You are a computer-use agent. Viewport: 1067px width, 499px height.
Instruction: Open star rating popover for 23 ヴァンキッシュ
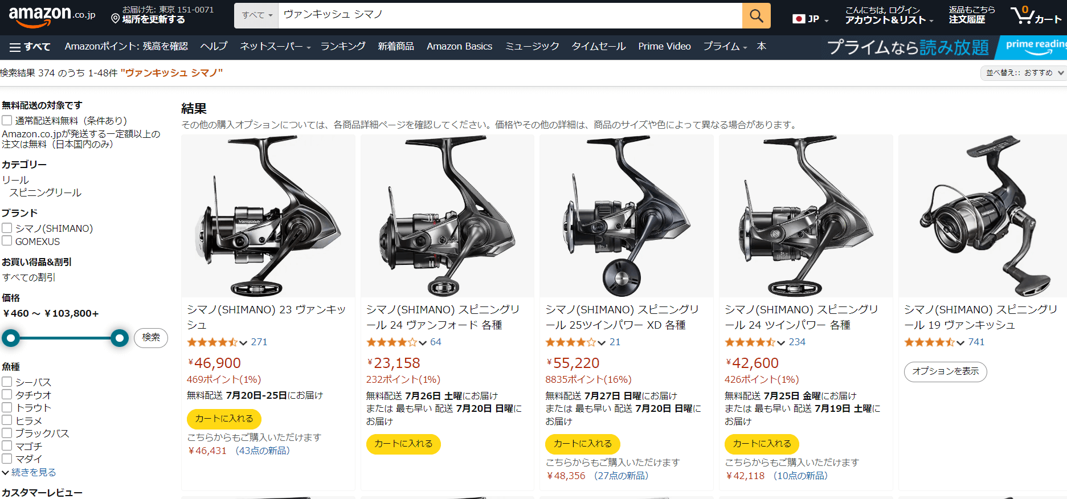click(x=217, y=342)
